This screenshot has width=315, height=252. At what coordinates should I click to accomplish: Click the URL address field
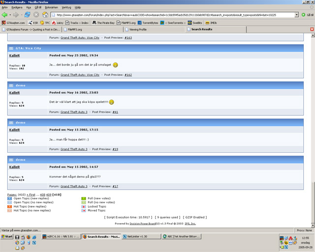click(175, 15)
